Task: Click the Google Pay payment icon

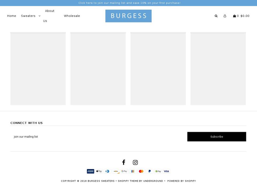Action: [124, 171]
